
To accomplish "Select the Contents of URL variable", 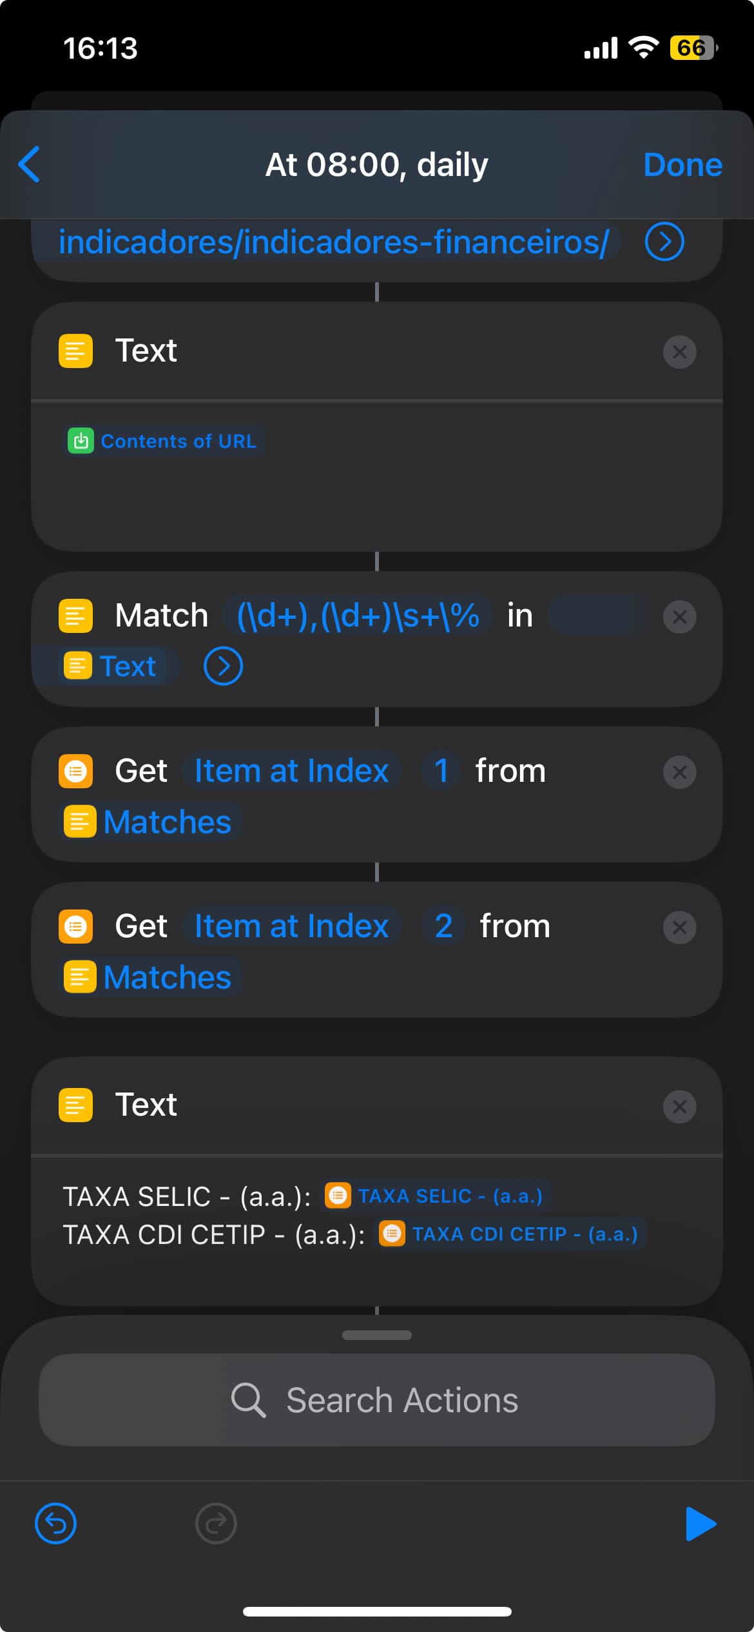I will click(166, 442).
